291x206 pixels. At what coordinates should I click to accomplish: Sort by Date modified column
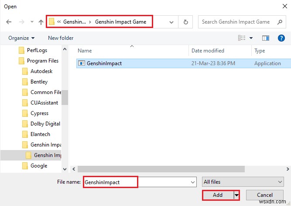coord(208,51)
